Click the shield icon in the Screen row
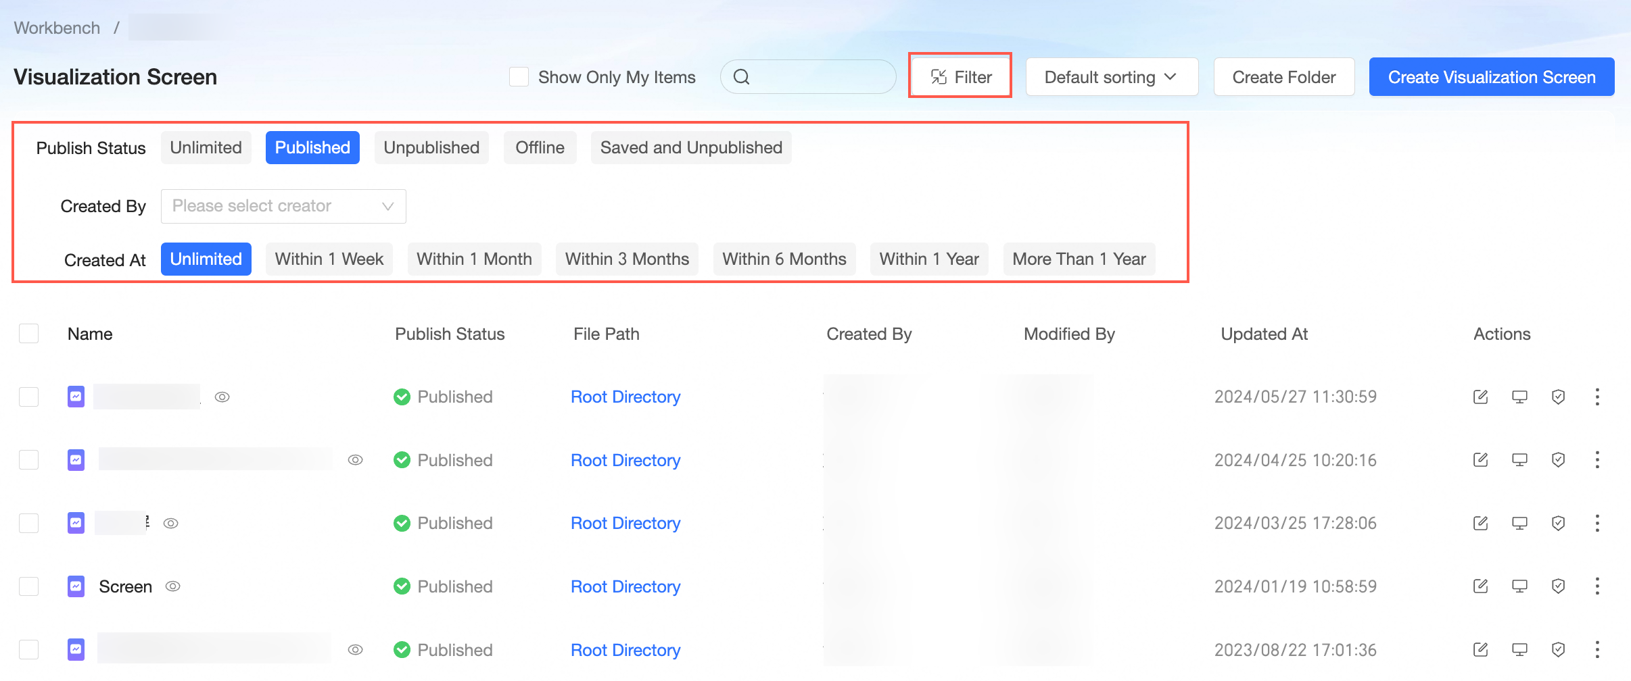 [x=1558, y=586]
